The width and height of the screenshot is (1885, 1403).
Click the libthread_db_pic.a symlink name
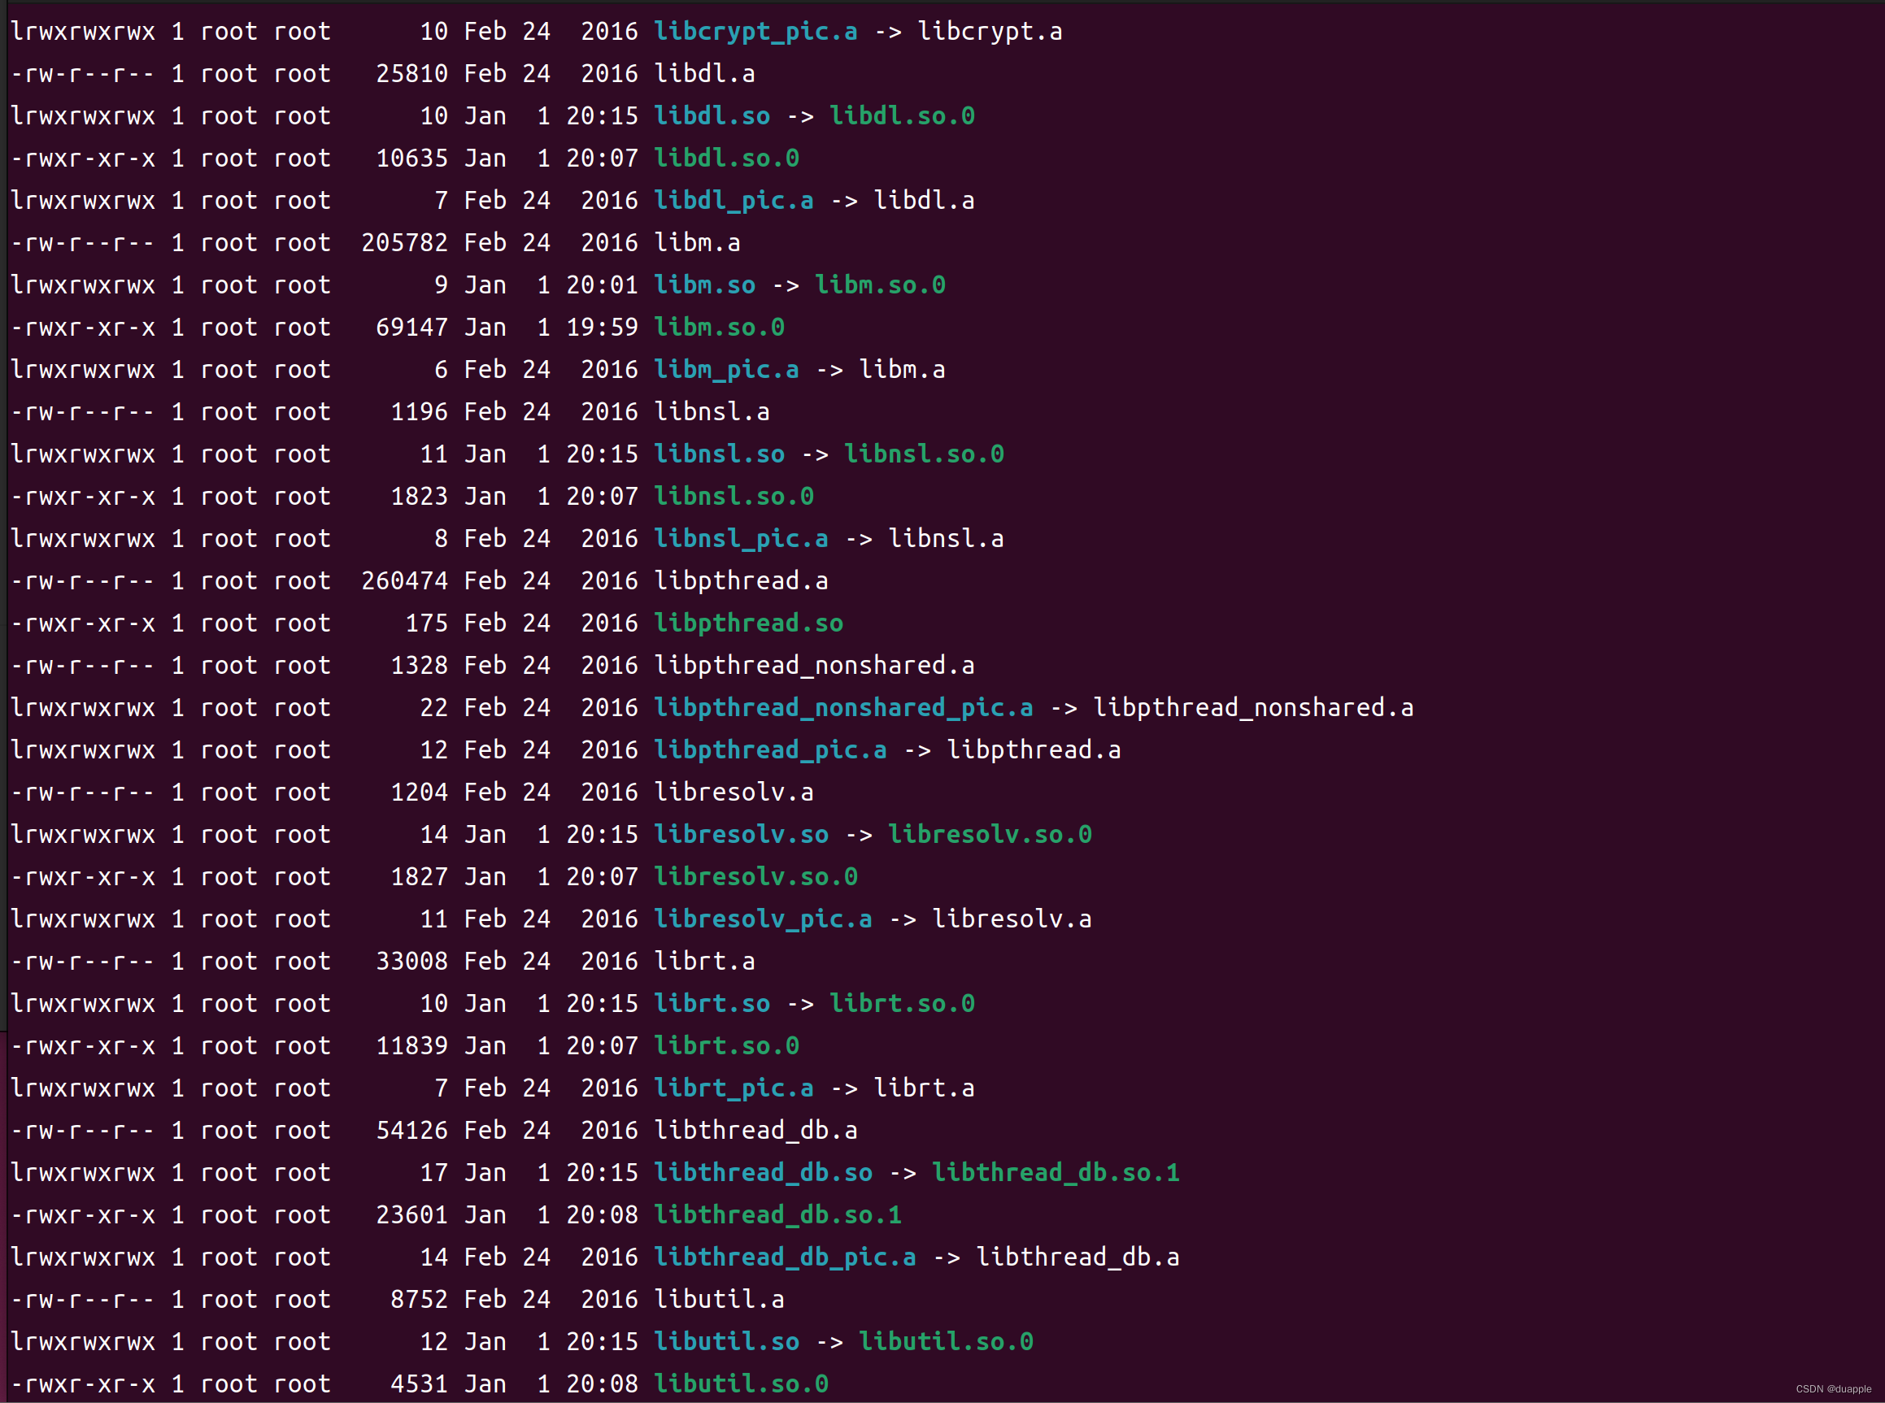[x=785, y=1257]
